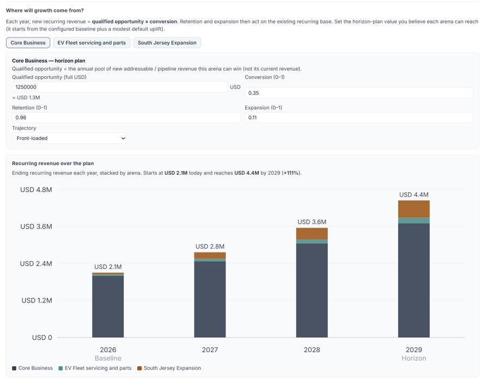Screen dimensions: 482x382
Task: Click the 2027 South Jersey orange bar segment
Action: [x=210, y=256]
